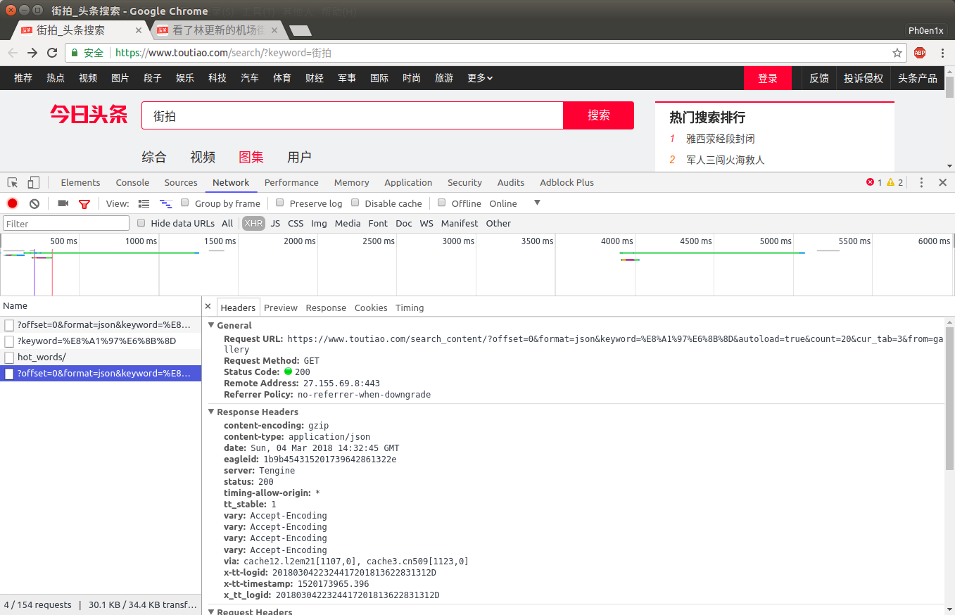
Task: Click the capture screenshots camera icon
Action: click(63, 203)
